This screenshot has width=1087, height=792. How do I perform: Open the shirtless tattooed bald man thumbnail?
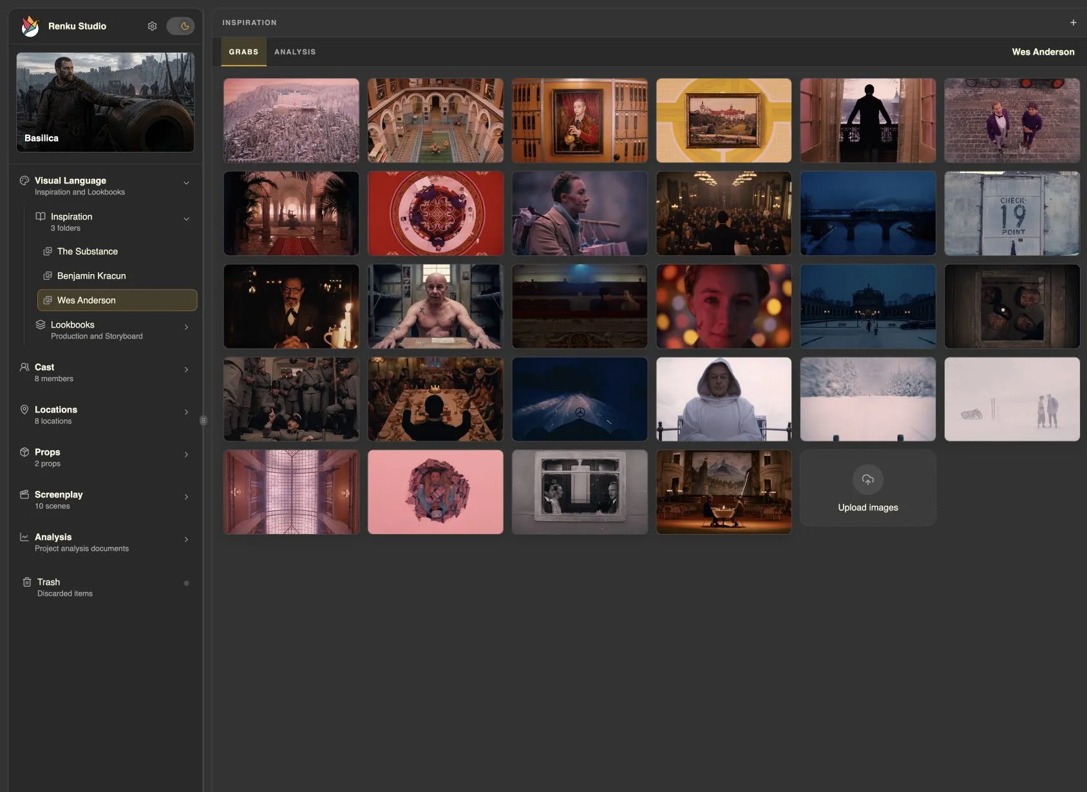pyautogui.click(x=435, y=306)
